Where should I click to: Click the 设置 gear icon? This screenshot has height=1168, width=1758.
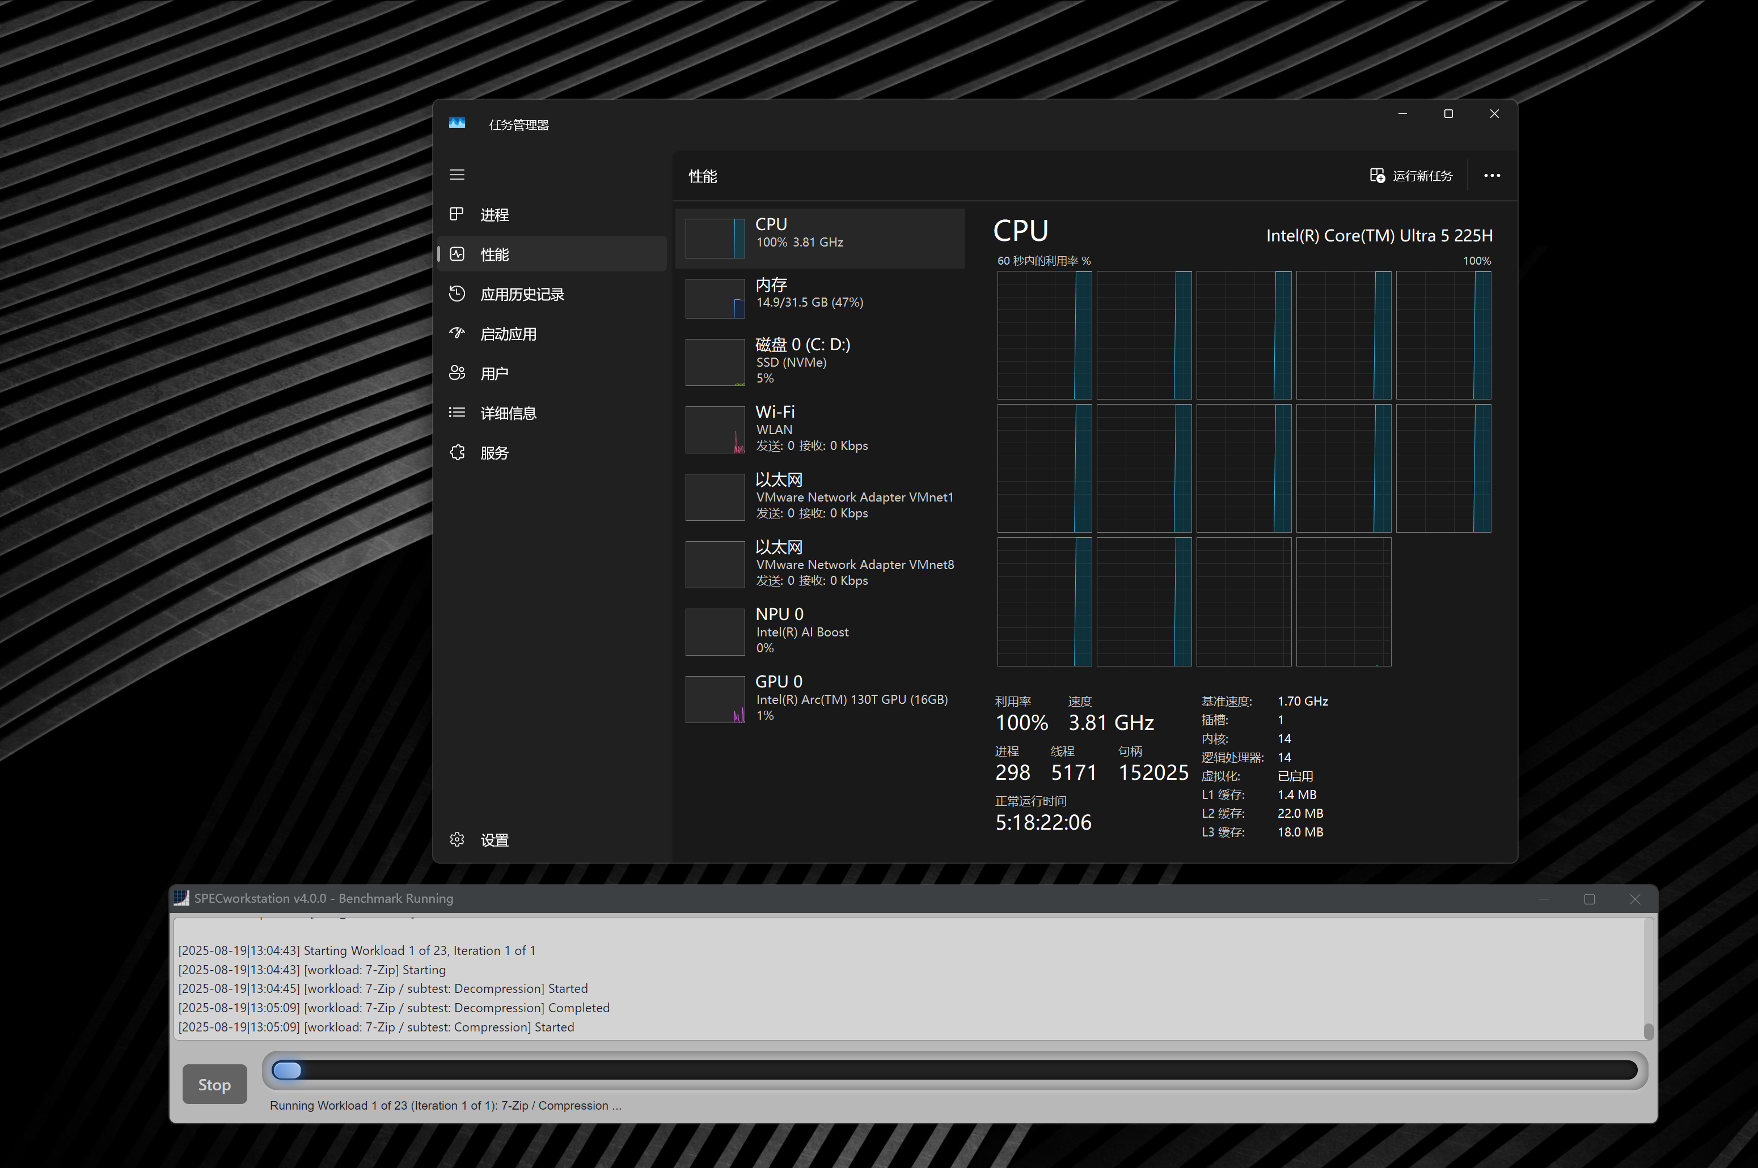[x=457, y=839]
